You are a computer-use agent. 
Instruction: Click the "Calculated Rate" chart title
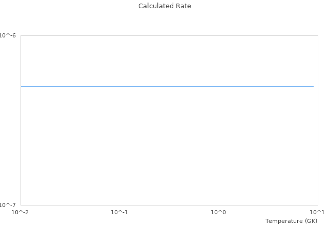(x=165, y=6)
